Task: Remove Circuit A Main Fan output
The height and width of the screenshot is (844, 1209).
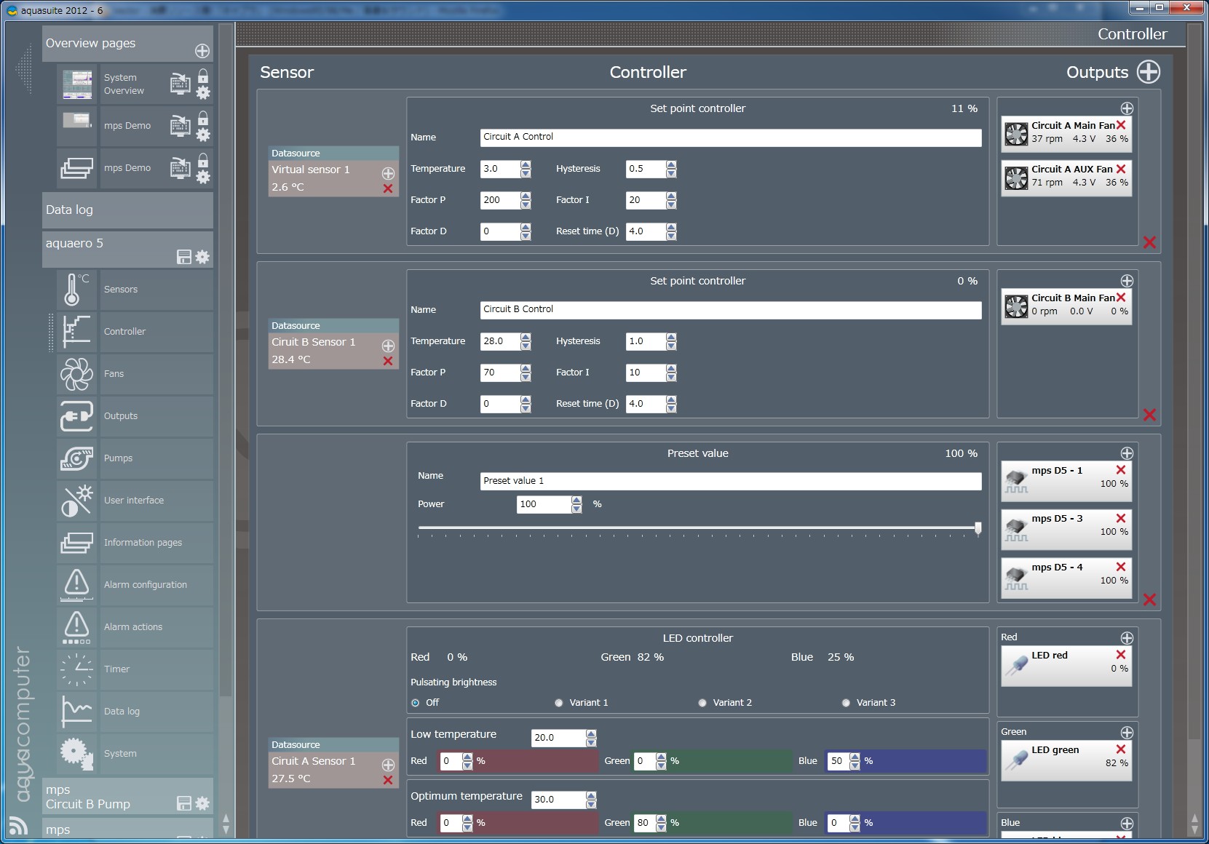Action: tap(1121, 125)
